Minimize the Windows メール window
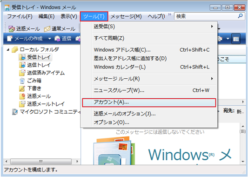This screenshot has height=177, width=248. click(215, 7)
